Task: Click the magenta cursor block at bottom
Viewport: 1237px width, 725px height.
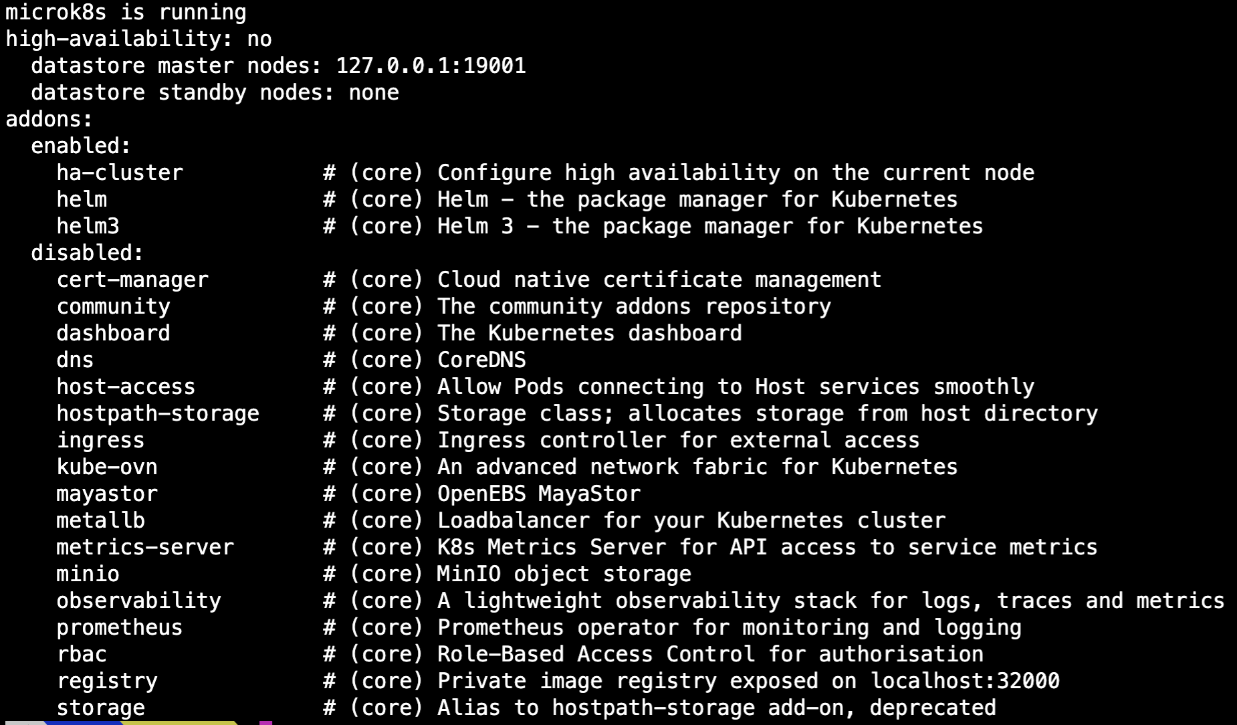Action: (x=265, y=723)
